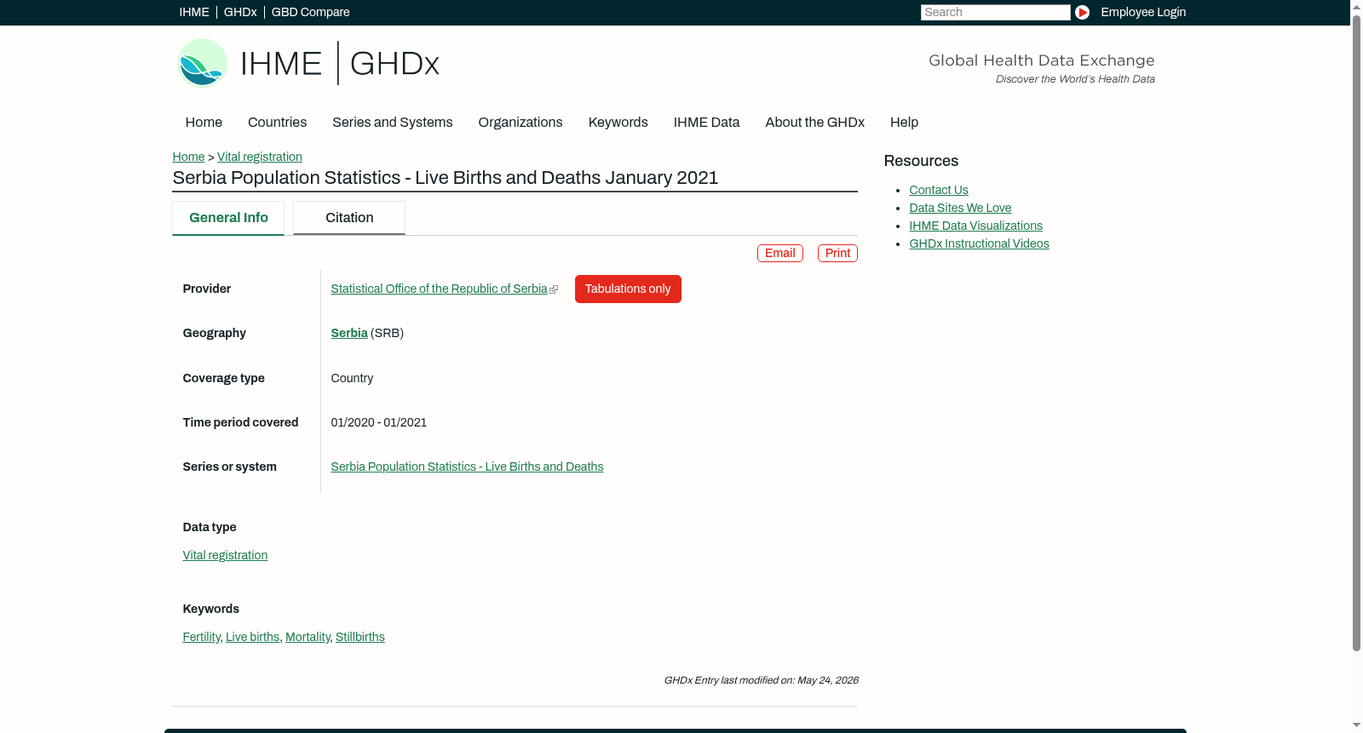The width and height of the screenshot is (1363, 733).
Task: Click the Mortality keyword link
Action: pos(308,637)
